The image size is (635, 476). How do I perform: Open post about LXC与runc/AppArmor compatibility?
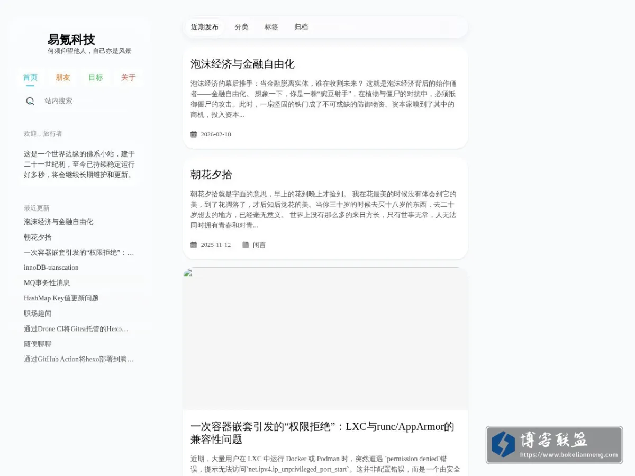(x=322, y=433)
